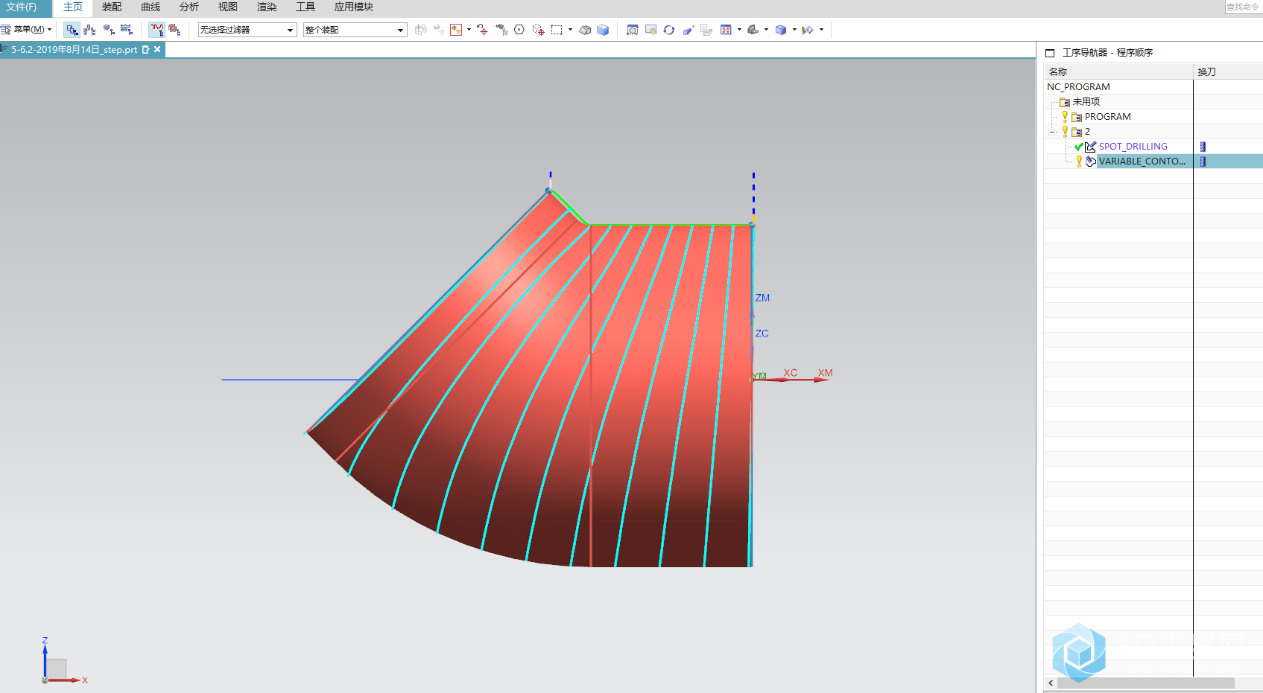The image size is (1263, 693).
Task: Select the 5-6.2-2019年8月14日_step.prt document tab
Action: pyautogui.click(x=74, y=50)
